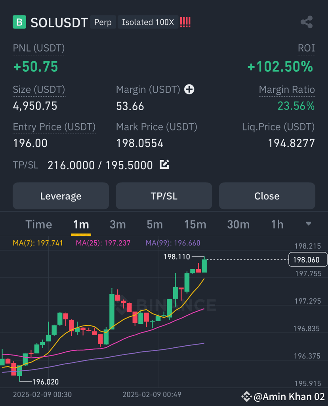Tap the PNL (USDT) label
Screen dimensions: 328x406
point(39,48)
